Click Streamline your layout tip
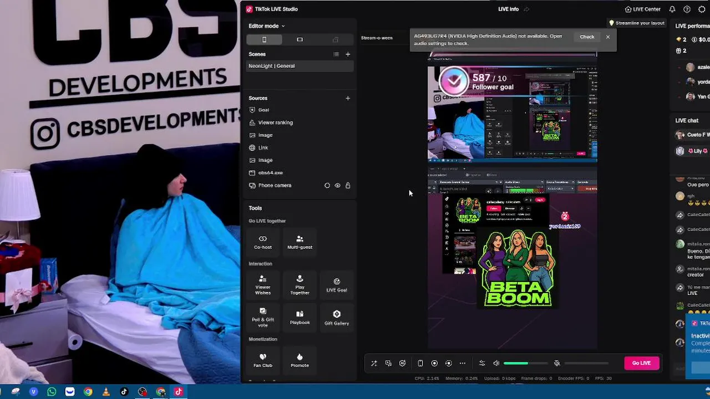The image size is (710, 399). click(x=637, y=23)
